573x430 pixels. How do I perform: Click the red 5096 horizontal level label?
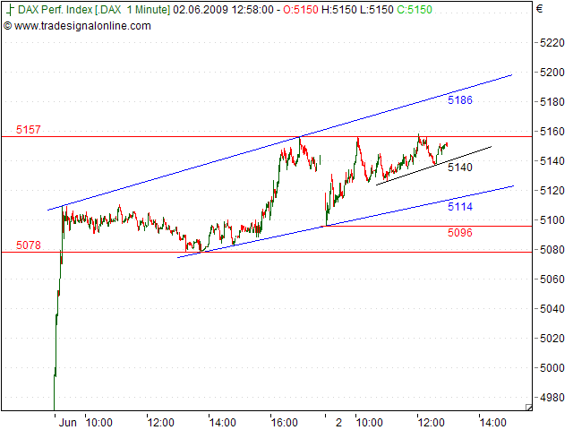tap(459, 232)
